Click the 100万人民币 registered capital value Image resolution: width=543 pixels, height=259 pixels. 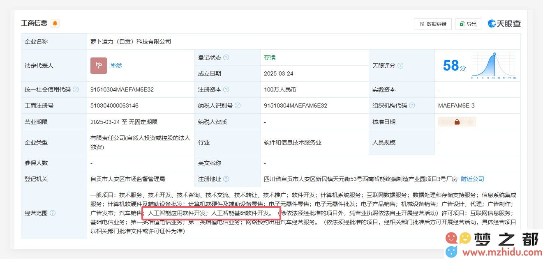click(280, 89)
